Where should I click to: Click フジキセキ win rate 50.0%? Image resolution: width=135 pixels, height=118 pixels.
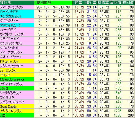click(80, 98)
